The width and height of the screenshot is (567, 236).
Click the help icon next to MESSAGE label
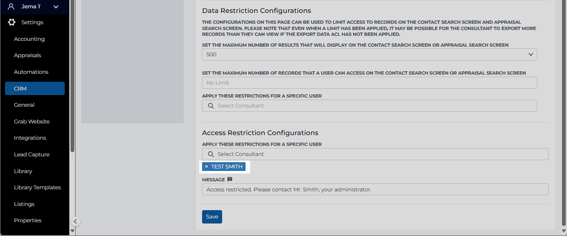230,179
